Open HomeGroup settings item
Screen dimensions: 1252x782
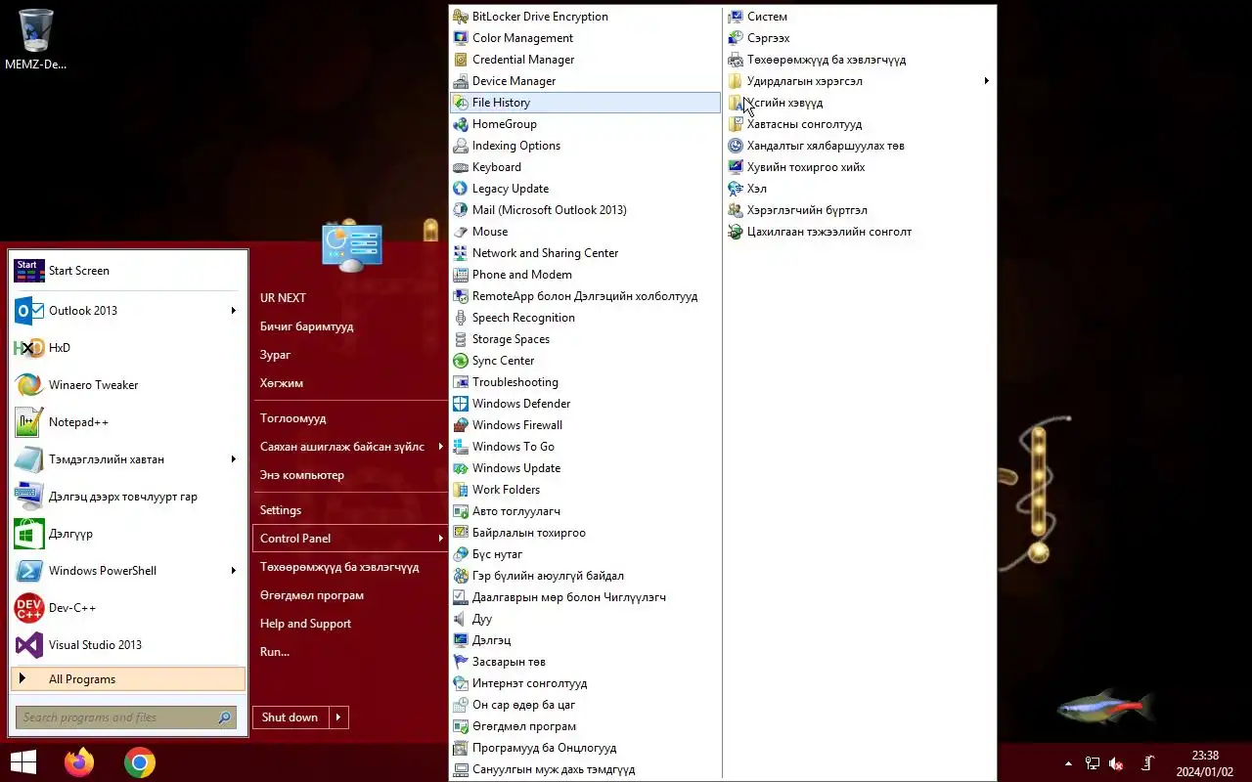(585, 124)
